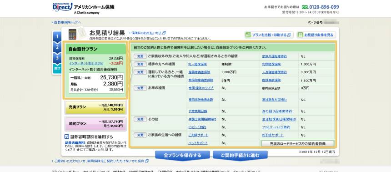This screenshot has height=172, width=391.
Task: Click the 無制限 coverage value
Action: pos(226,65)
